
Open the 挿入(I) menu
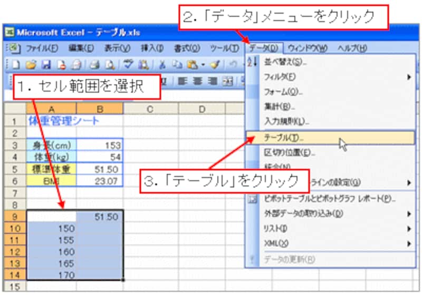152,48
